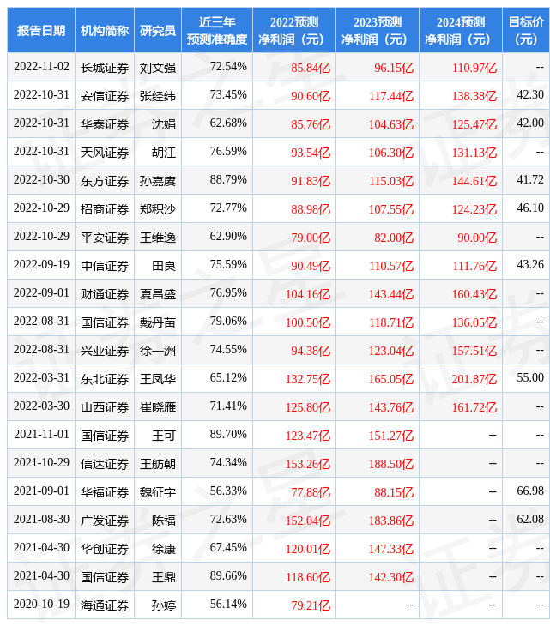This screenshot has width=550, height=626.
Task: Click the 2022预测净利润 column header
Action: [294, 30]
